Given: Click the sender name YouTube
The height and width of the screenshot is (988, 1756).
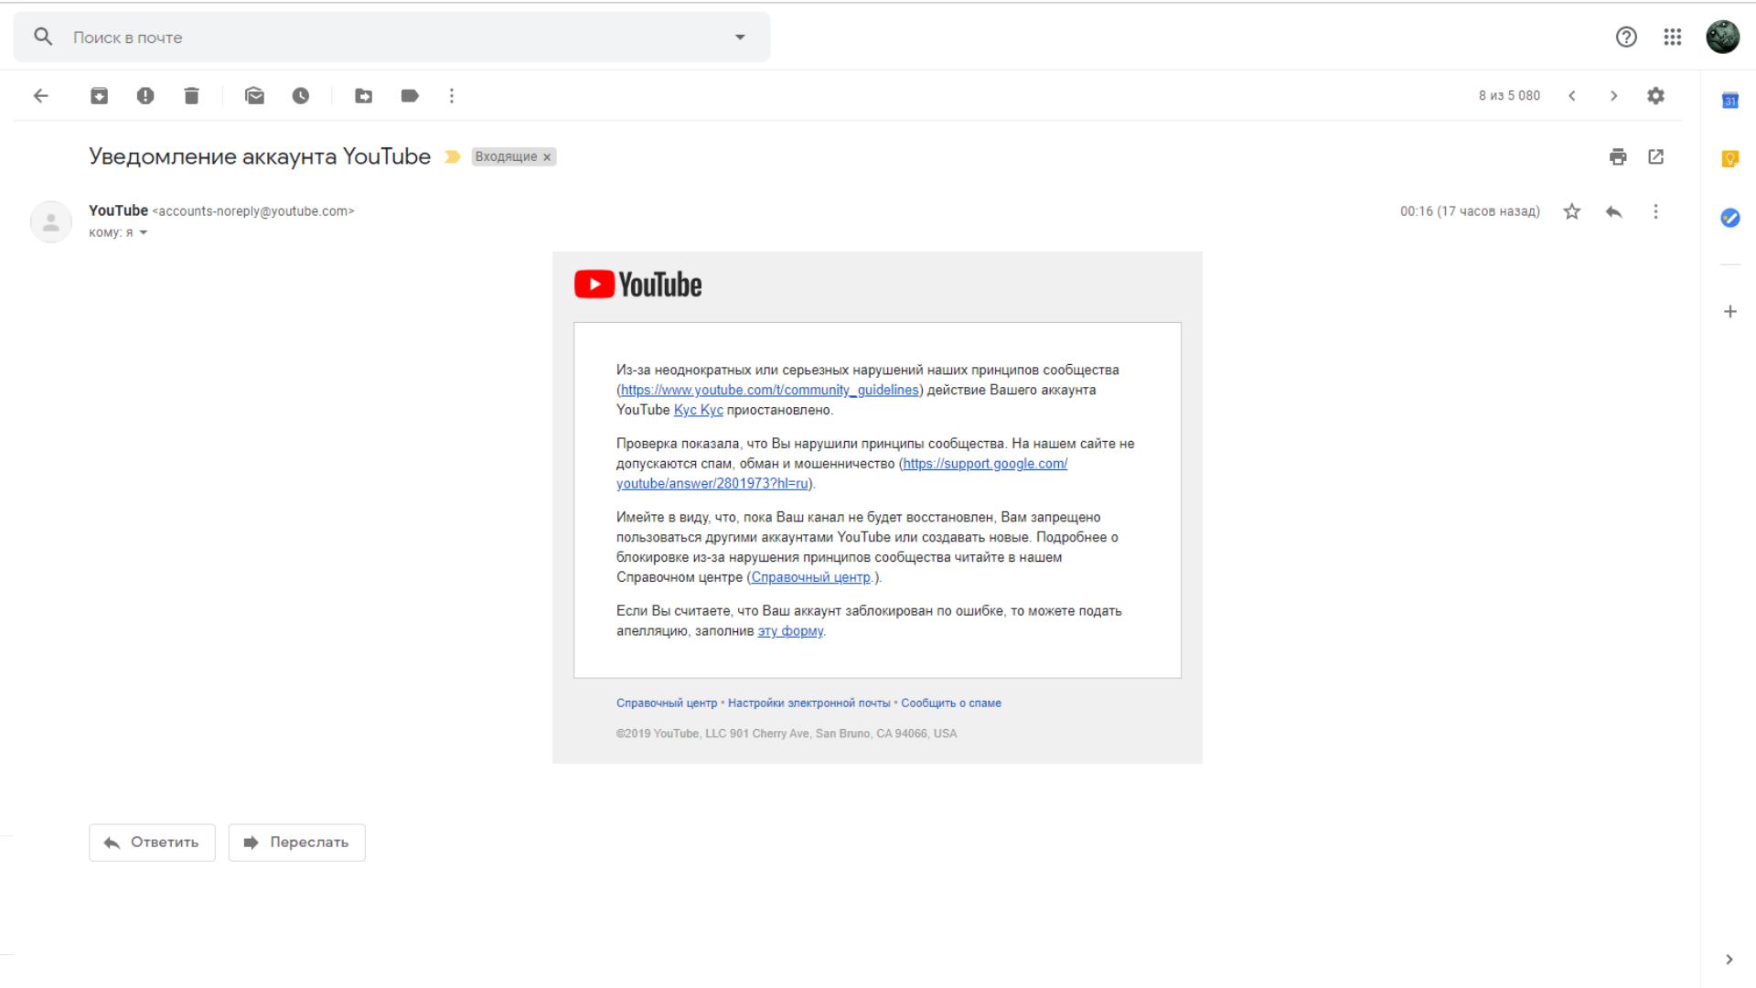Looking at the screenshot, I should click(118, 210).
